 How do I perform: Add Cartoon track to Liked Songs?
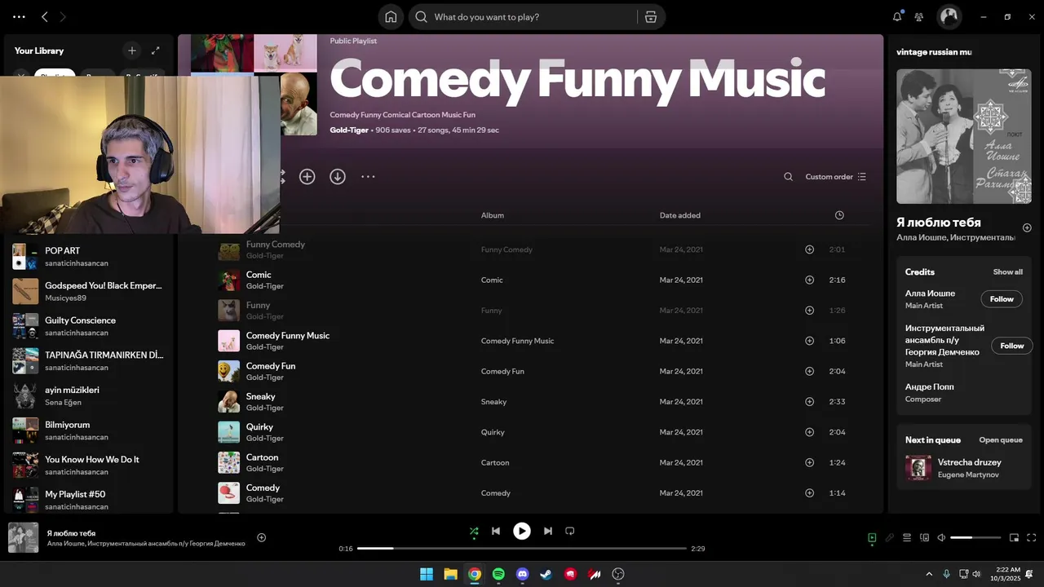click(x=809, y=462)
